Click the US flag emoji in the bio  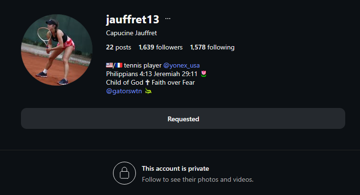109,65
